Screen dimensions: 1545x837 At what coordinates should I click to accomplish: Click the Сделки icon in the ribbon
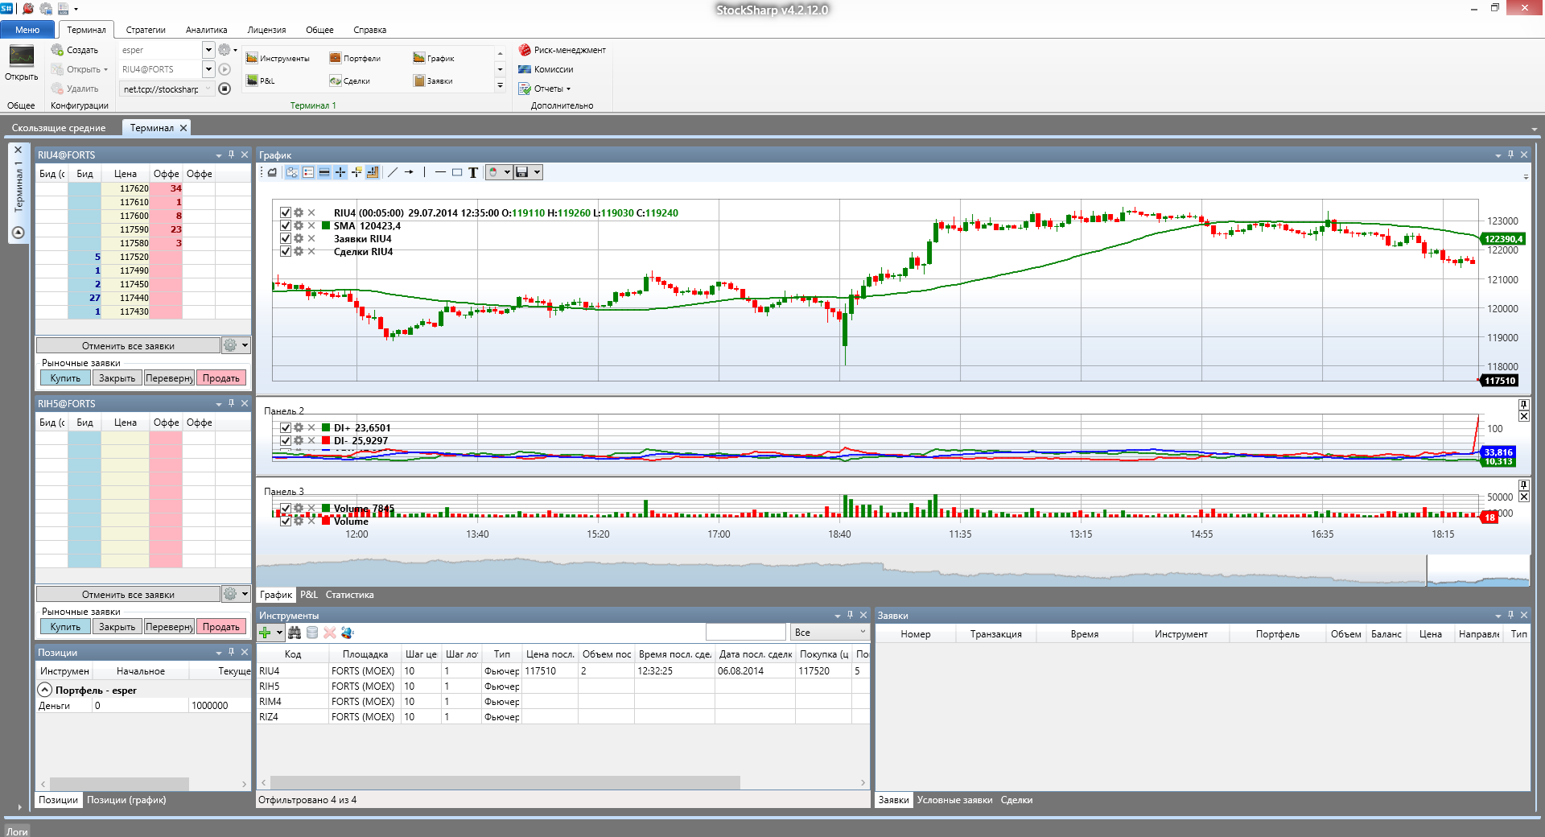pos(336,80)
